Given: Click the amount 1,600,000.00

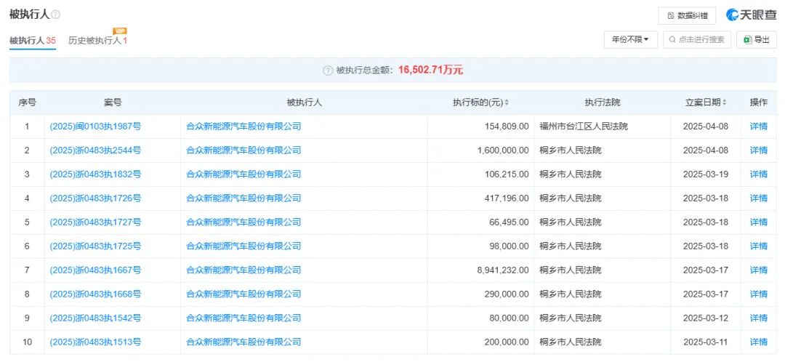Looking at the screenshot, I should coord(503,150).
